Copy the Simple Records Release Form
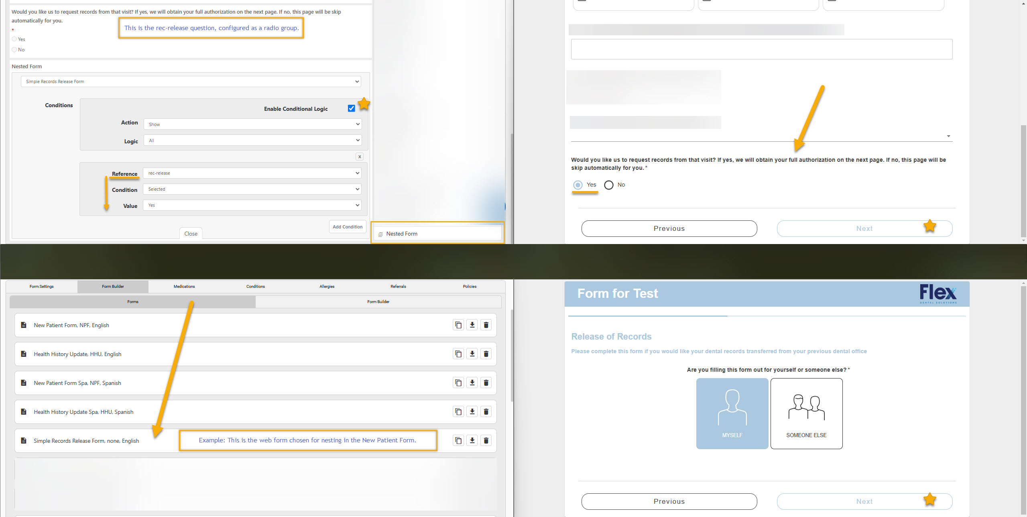1027x517 pixels. [458, 441]
